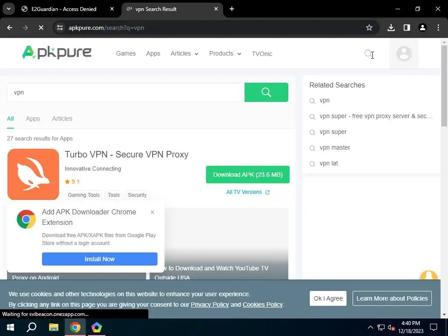
Task: Click the Tools tag
Action: pyautogui.click(x=114, y=195)
